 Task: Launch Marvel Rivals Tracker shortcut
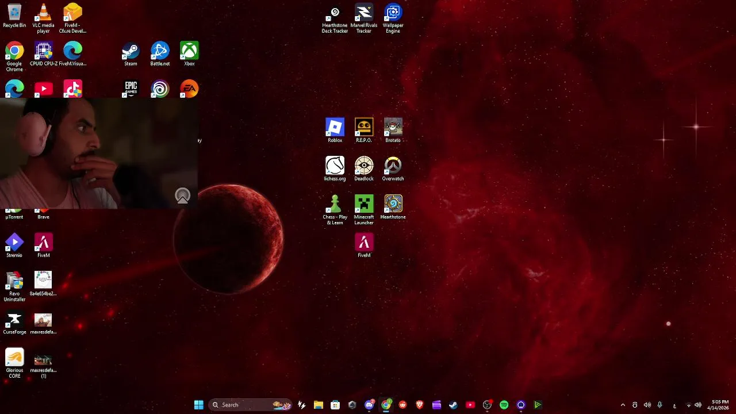click(363, 18)
